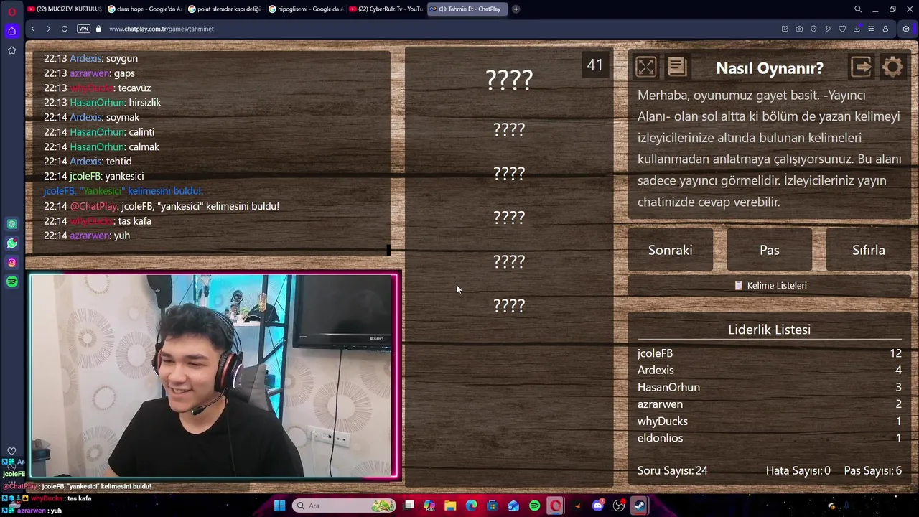Reload the ChatPlay page
919x517 pixels.
click(x=65, y=29)
